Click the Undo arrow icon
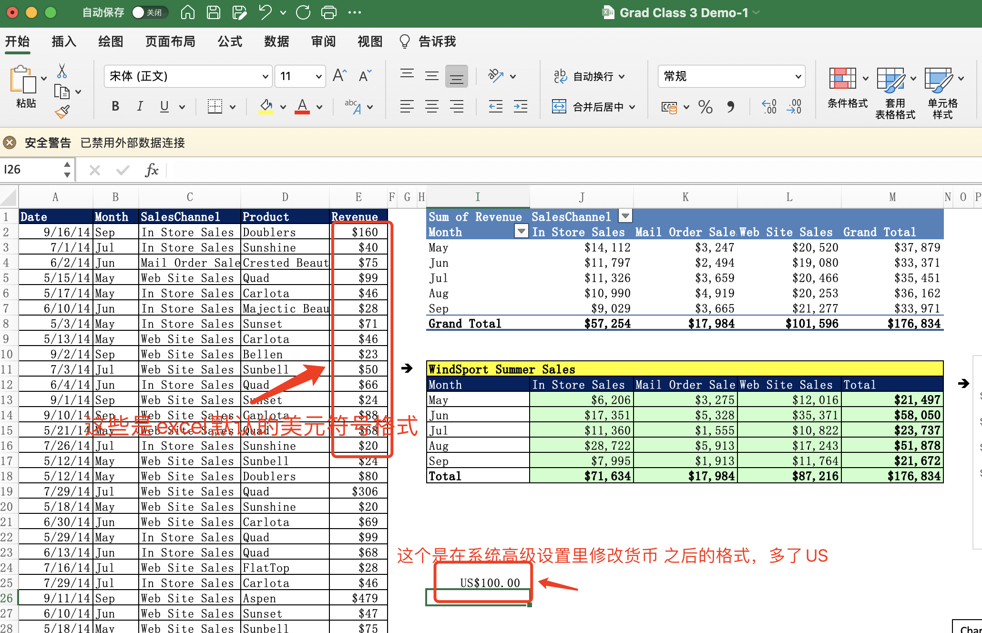The image size is (982, 633). pyautogui.click(x=265, y=12)
